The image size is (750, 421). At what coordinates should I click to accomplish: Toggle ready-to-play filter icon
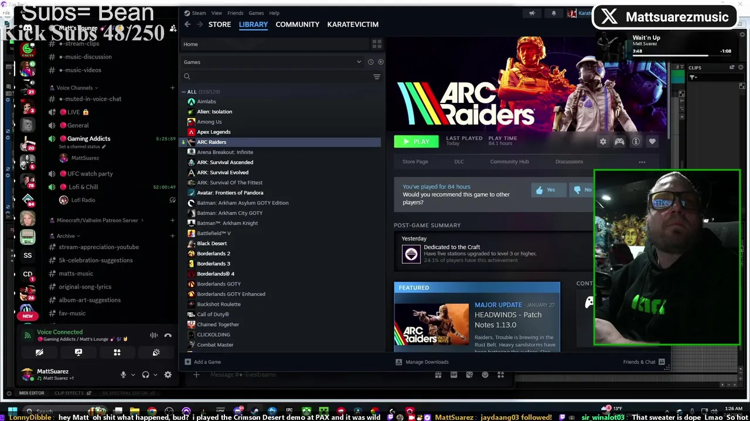[x=381, y=62]
